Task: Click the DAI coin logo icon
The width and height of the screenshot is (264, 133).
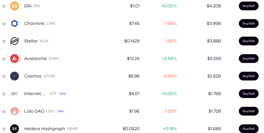Action: (14, 6)
